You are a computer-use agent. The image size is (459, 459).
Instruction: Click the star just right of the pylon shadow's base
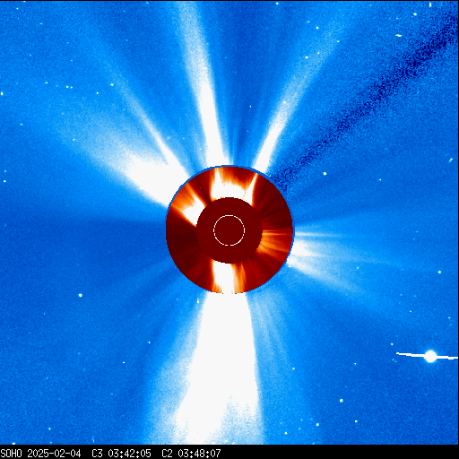[x=325, y=173]
